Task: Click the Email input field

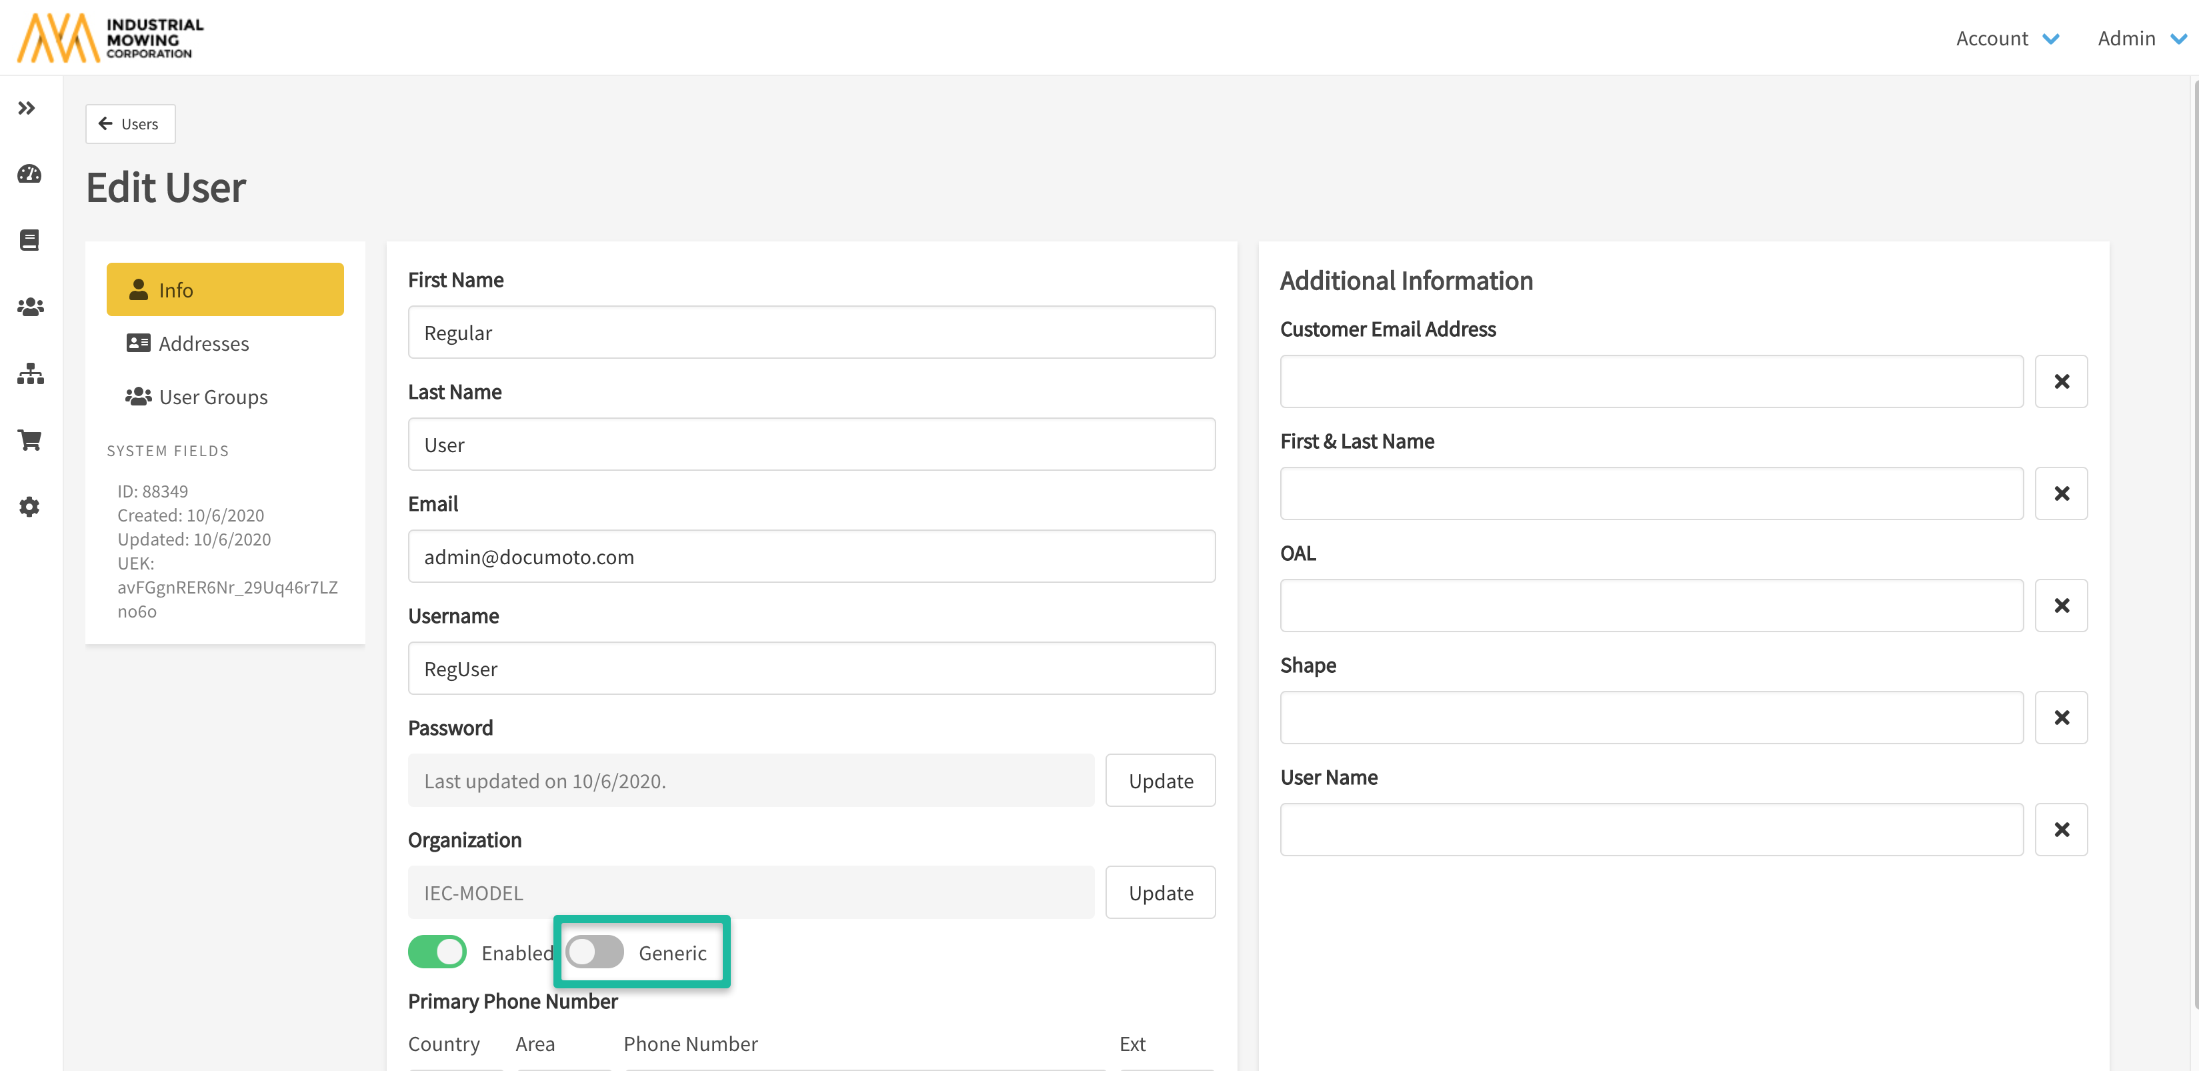Action: point(811,557)
